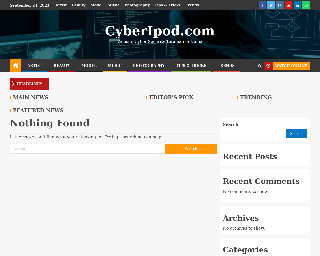The image size is (320, 256).
Task: Open TIPS & TRICKS in main navigation
Action: (x=191, y=66)
